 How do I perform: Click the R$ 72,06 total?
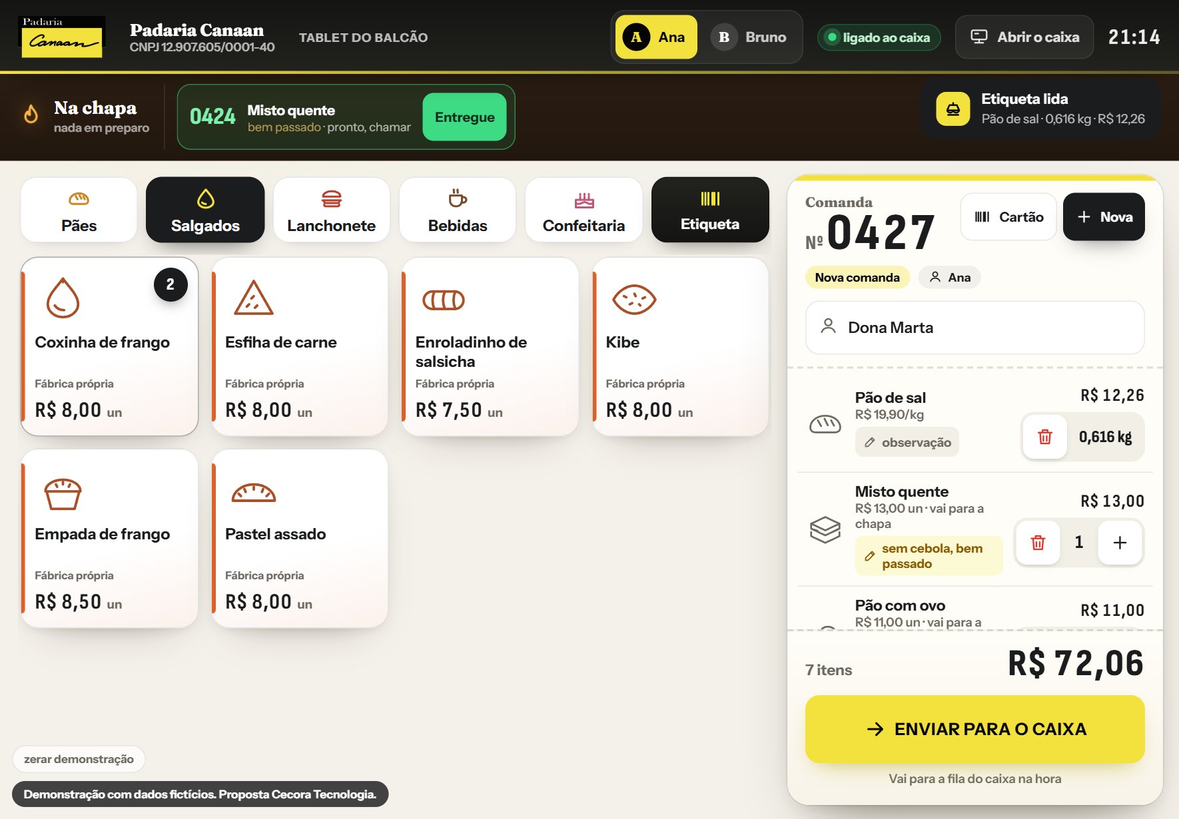pos(1075,663)
